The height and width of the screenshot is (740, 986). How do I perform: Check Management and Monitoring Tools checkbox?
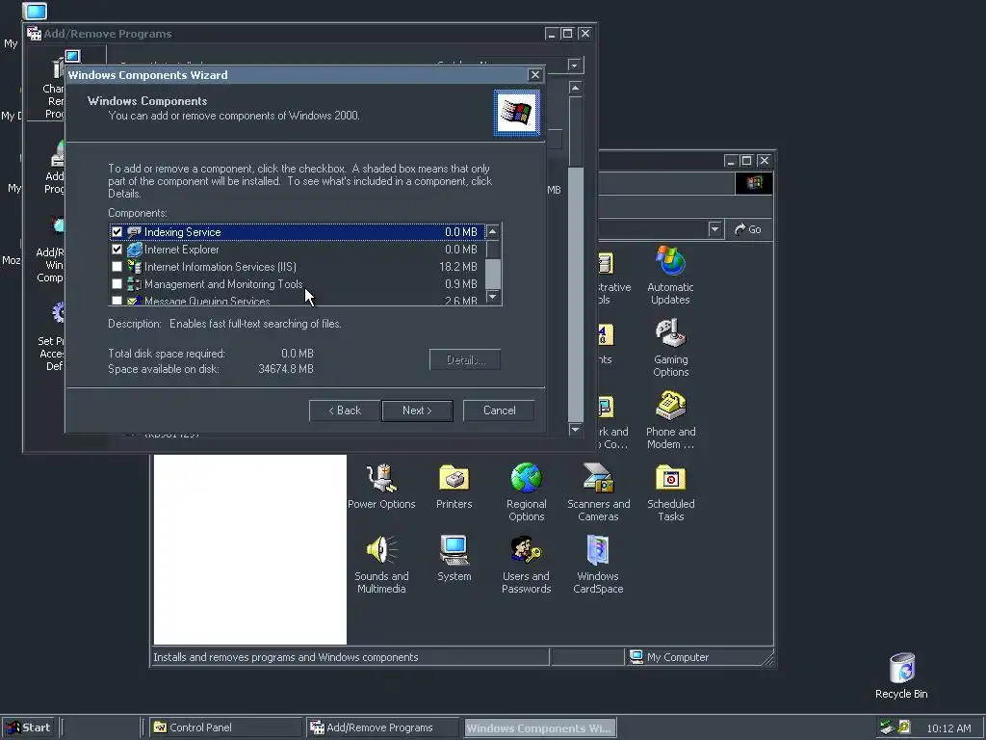click(x=117, y=284)
